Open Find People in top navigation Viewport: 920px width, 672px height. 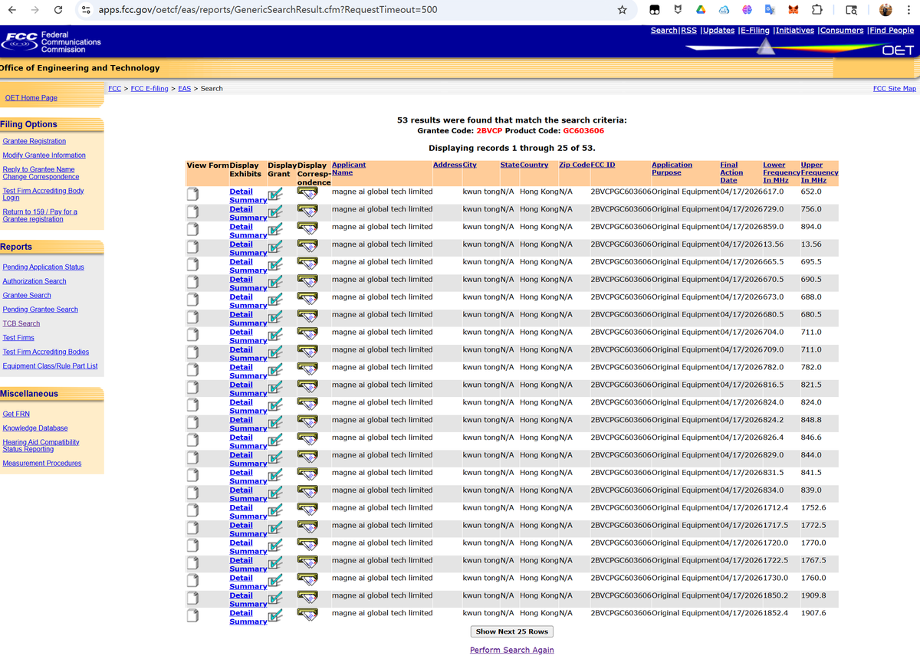tap(892, 30)
